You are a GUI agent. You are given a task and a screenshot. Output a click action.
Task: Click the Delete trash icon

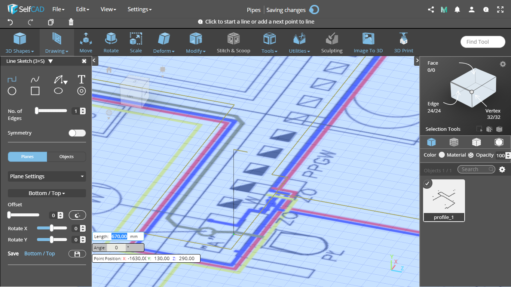tap(71, 22)
